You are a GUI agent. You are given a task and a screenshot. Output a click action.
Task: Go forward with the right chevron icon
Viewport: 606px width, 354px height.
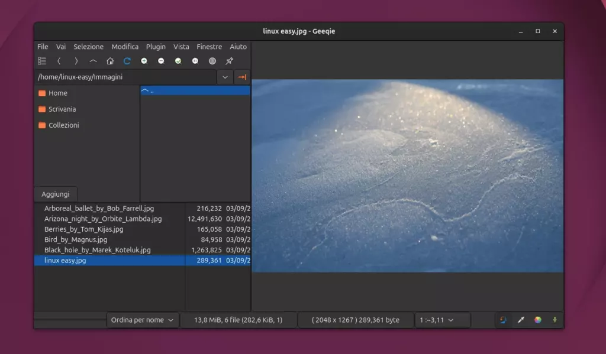click(76, 61)
